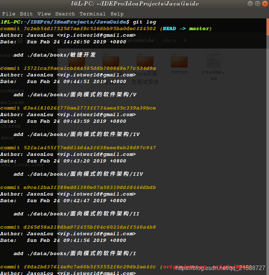The height and width of the screenshot is (275, 269).
Task: Open the Help menu
Action: [117, 14]
